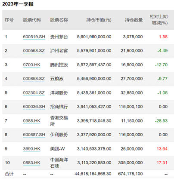Image resolution: width=174 pixels, height=181 pixels.
Task: Click market value 3,377,920,000.00
Action: (94, 135)
